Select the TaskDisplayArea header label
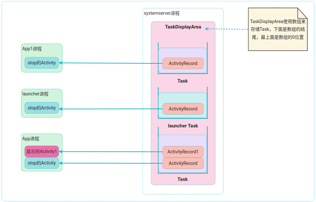Viewport: 316px width, 202px height. (183, 27)
